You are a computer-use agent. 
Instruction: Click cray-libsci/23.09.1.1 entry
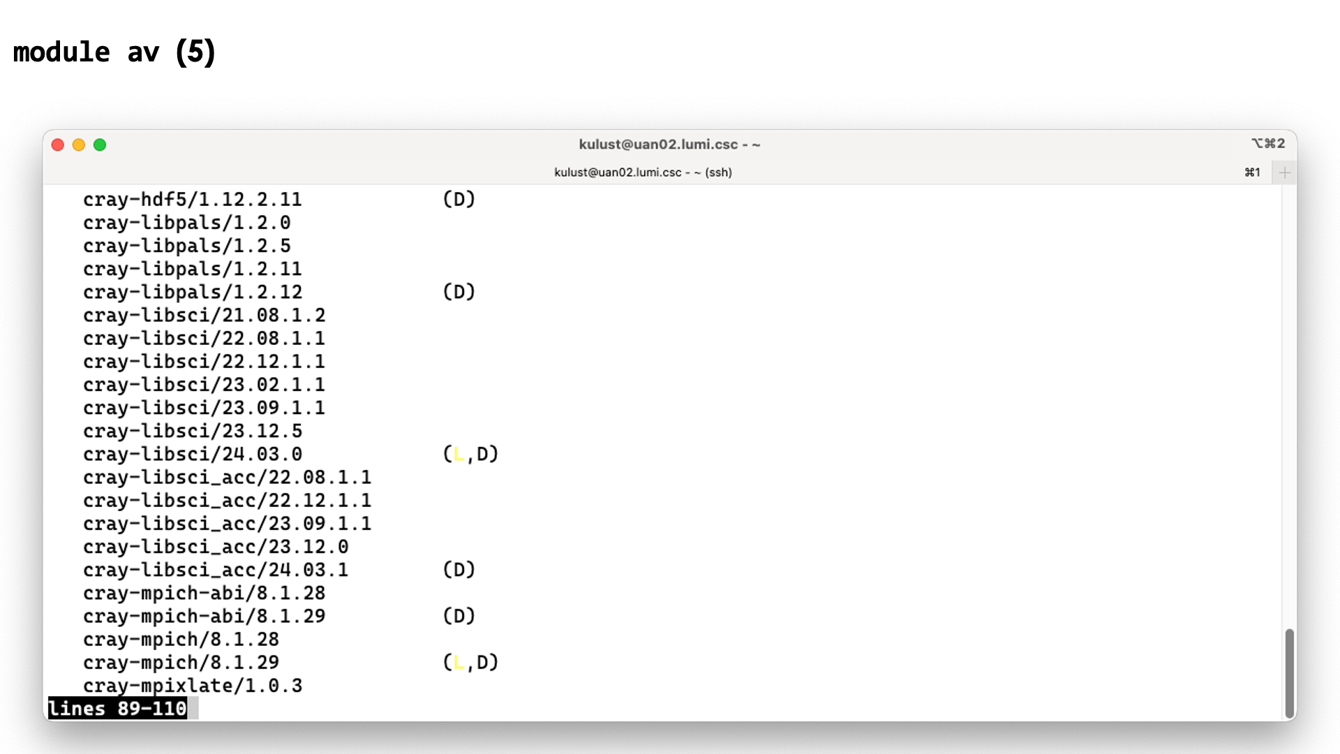(x=204, y=408)
